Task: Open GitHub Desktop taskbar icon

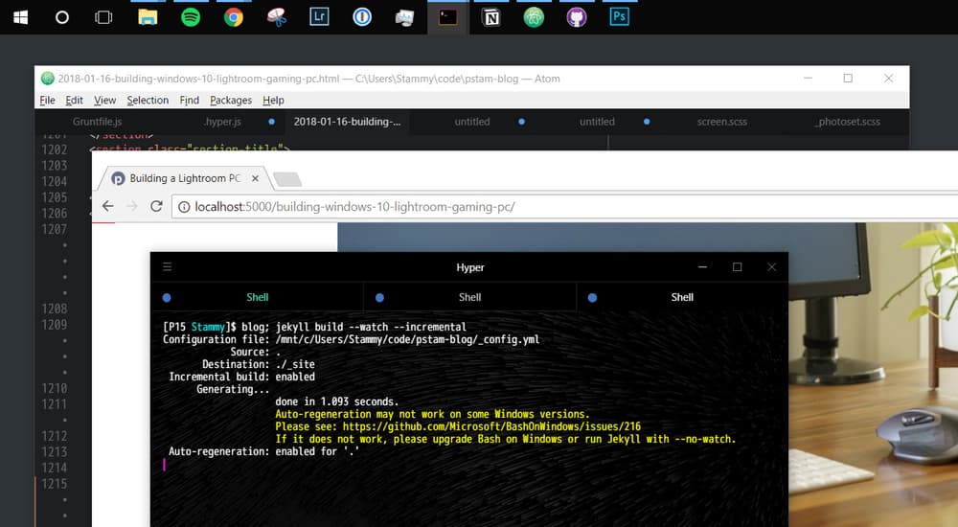Action: pyautogui.click(x=576, y=17)
